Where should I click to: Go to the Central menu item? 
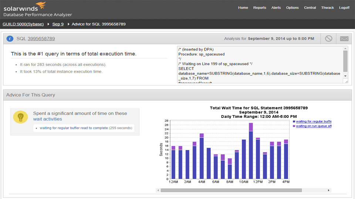(310, 8)
